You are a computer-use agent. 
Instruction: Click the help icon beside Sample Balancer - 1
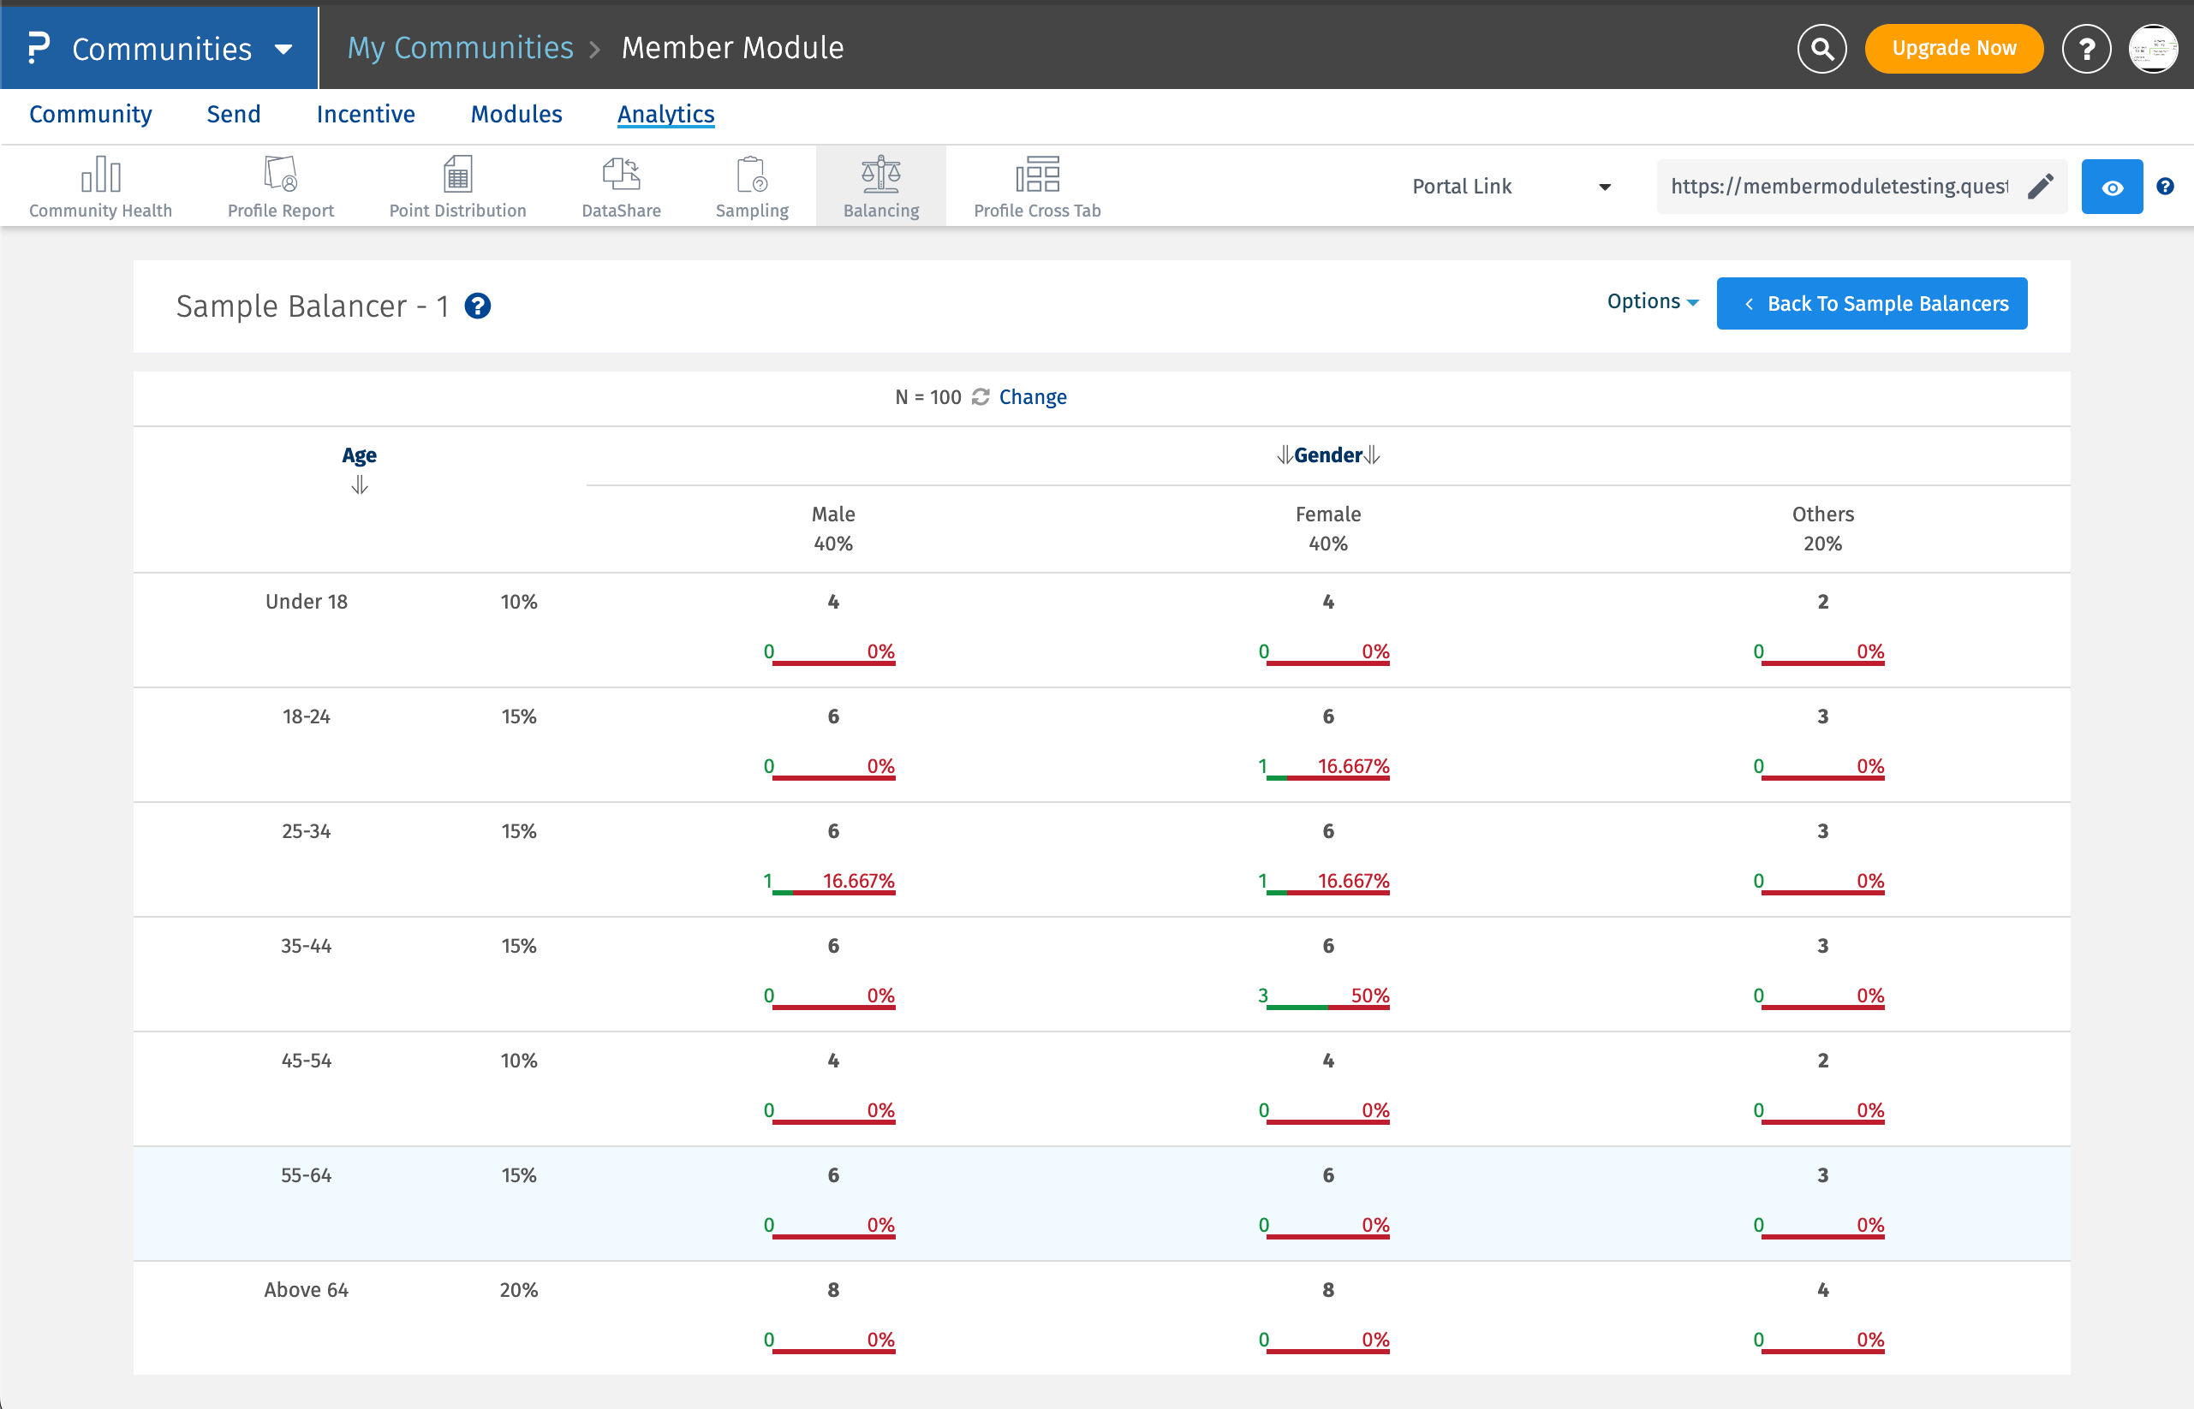(x=477, y=306)
